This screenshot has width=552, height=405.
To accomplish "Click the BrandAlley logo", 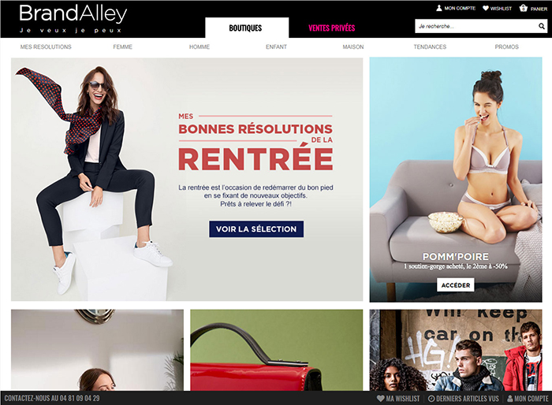I will (x=73, y=19).
